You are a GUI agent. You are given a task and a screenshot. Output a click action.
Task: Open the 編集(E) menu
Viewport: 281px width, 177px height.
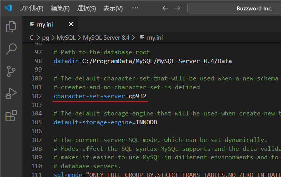60,8
